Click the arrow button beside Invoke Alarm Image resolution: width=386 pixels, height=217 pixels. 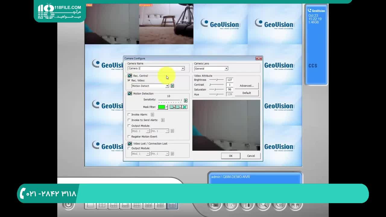pos(152,115)
